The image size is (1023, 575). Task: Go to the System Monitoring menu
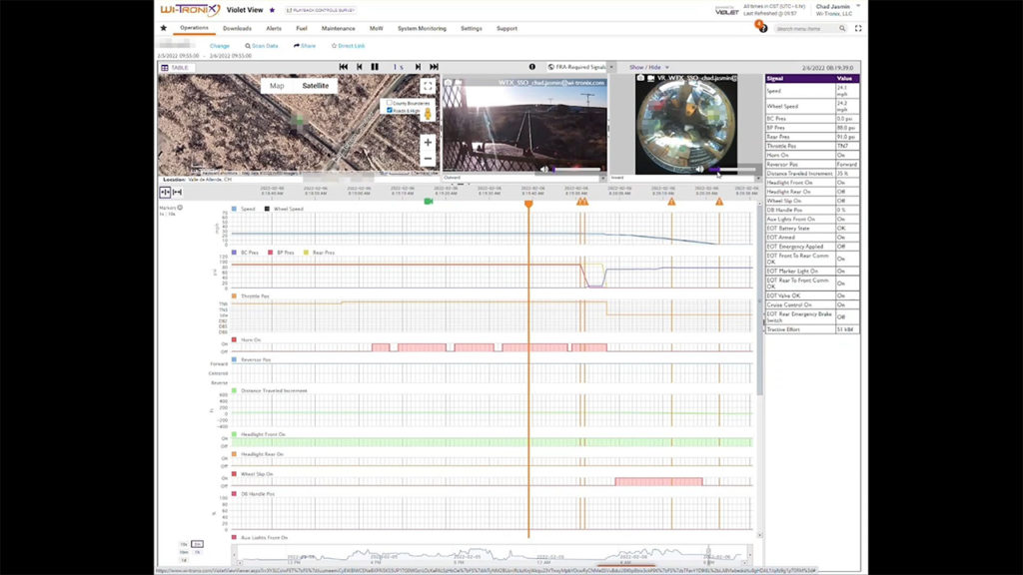422,29
